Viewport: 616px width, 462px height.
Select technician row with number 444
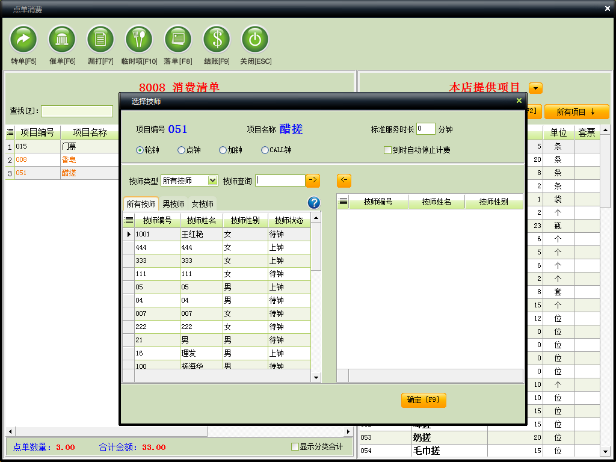point(217,247)
